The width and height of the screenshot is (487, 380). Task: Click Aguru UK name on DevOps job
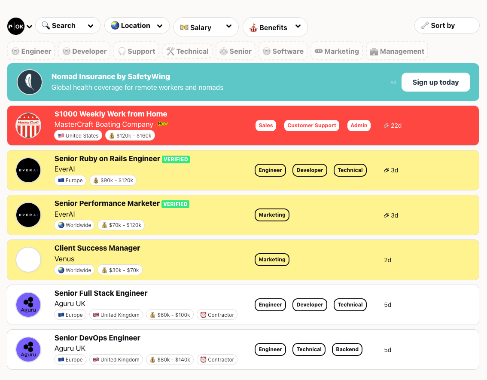[70, 348]
